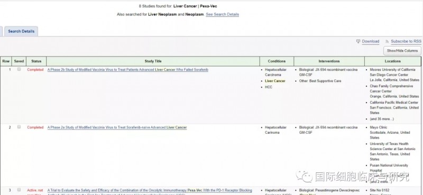The height and width of the screenshot is (195, 423).
Task: Tick the Saved checkbox for row 1
Action: (19, 69)
